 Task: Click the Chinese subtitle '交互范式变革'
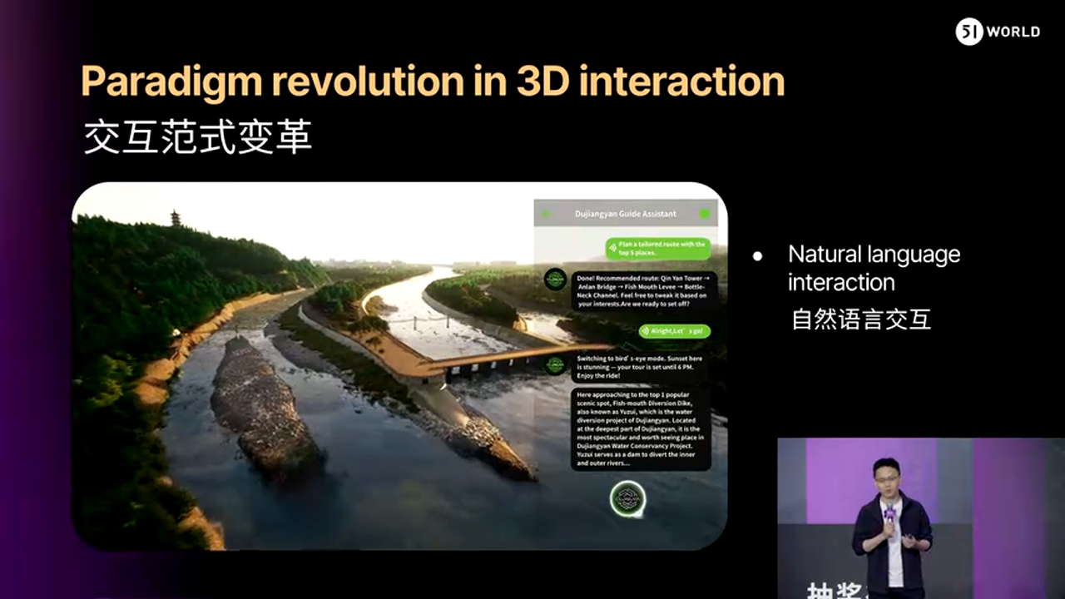(x=198, y=138)
